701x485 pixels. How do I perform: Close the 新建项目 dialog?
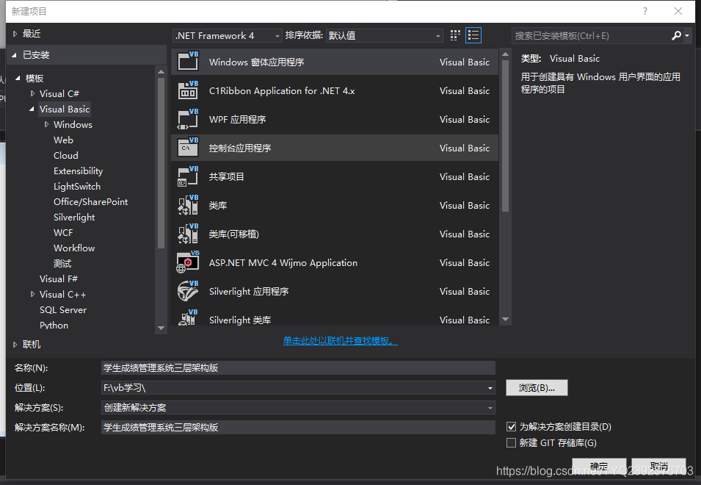(x=678, y=11)
